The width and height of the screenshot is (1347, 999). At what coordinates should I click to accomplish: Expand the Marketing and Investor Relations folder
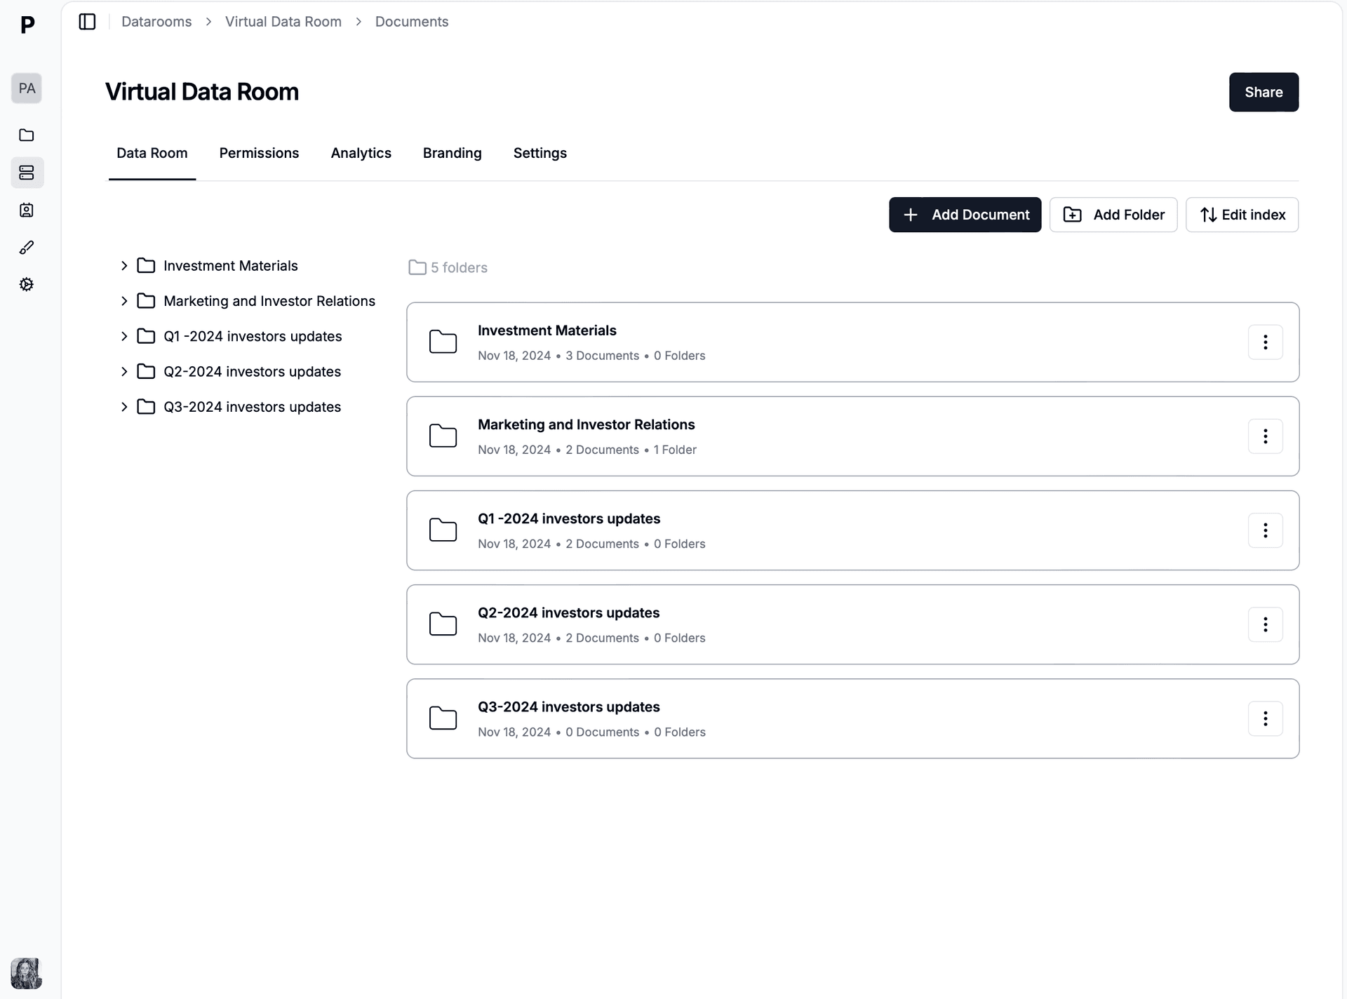pyautogui.click(x=124, y=300)
